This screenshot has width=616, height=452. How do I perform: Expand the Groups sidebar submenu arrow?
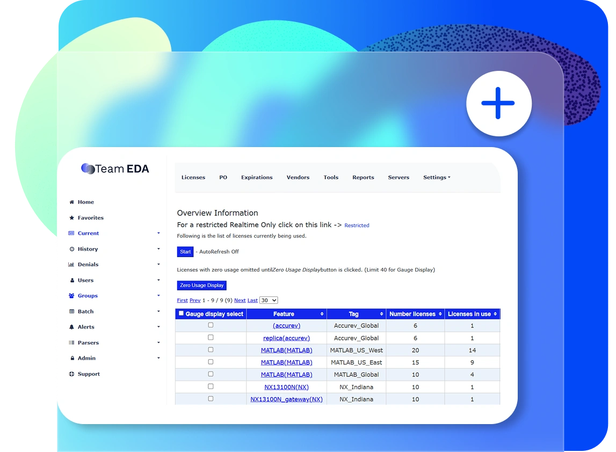click(x=159, y=295)
